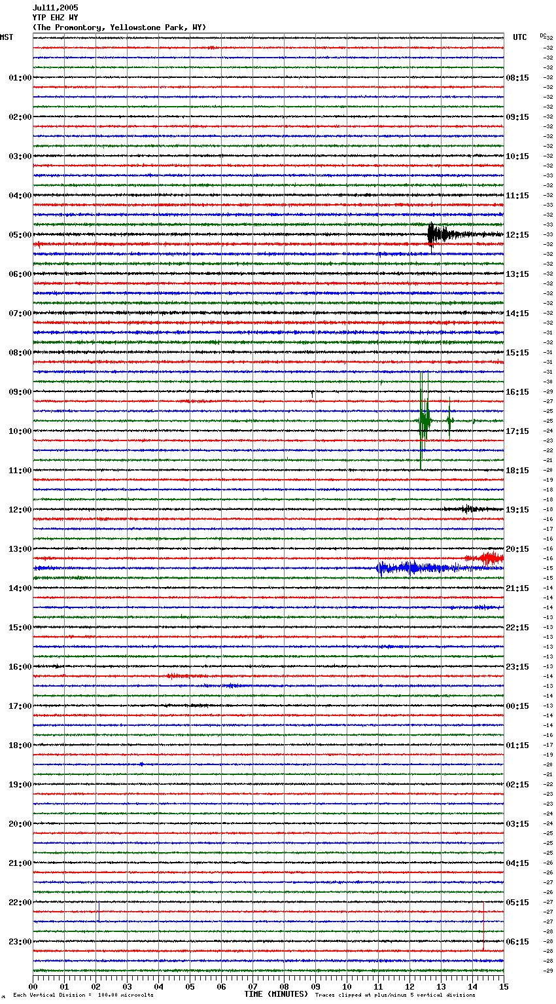The height and width of the screenshot is (1004, 556).
Task: Click the '07:00' MST time label
Action: [x=20, y=314]
